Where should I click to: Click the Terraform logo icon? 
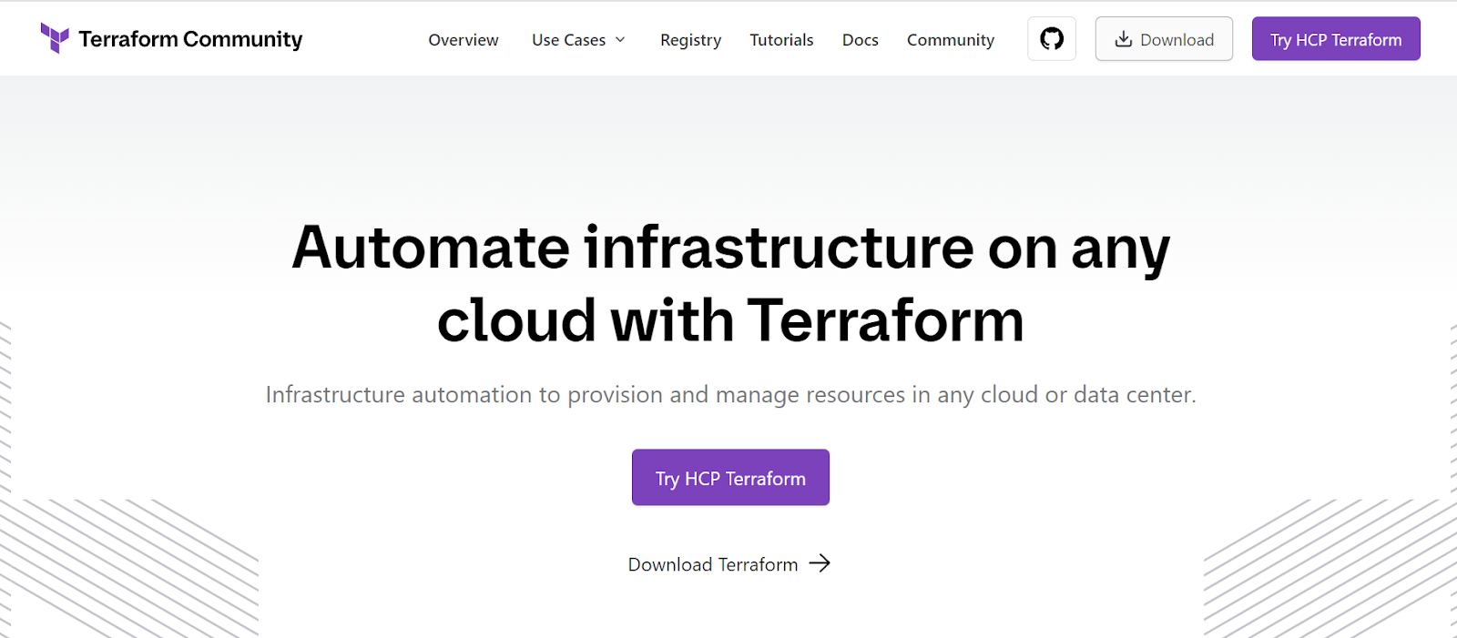[55, 38]
